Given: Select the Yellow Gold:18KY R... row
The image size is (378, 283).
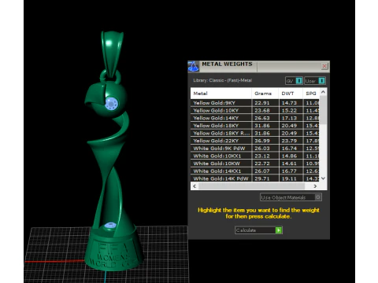Looking at the screenshot, I should 255,133.
